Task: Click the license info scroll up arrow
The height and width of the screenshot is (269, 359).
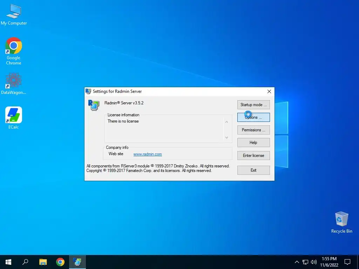Action: [226, 122]
